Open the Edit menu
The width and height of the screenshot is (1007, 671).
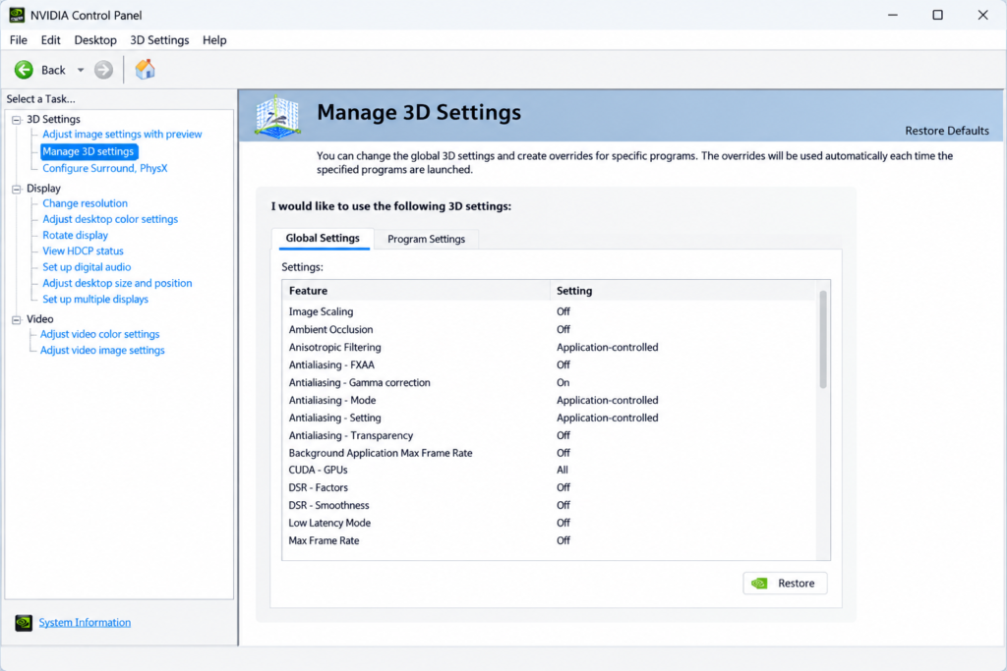tap(51, 39)
